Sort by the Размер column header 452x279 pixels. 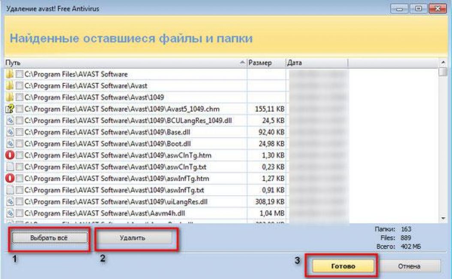[x=266, y=63]
